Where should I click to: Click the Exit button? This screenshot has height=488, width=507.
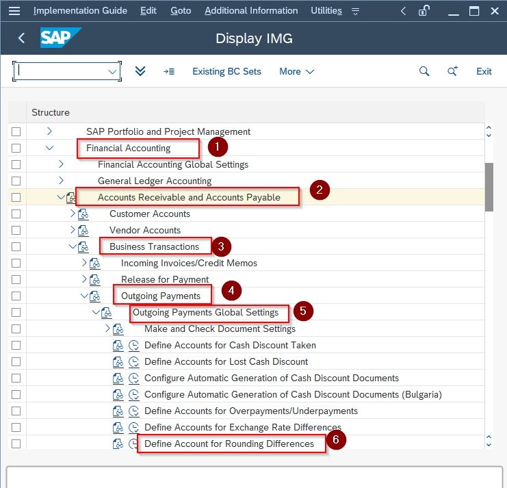484,71
